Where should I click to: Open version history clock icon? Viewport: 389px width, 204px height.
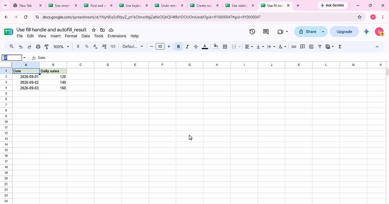point(252,31)
